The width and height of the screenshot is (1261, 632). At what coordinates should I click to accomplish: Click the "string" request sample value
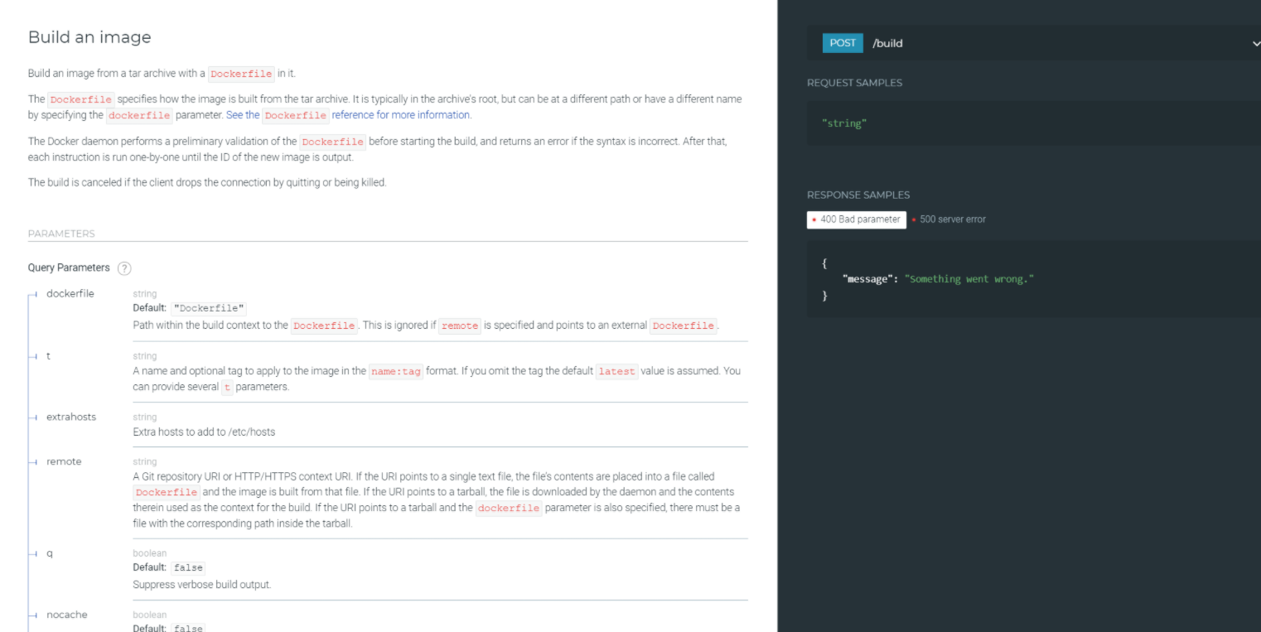[x=844, y=123]
